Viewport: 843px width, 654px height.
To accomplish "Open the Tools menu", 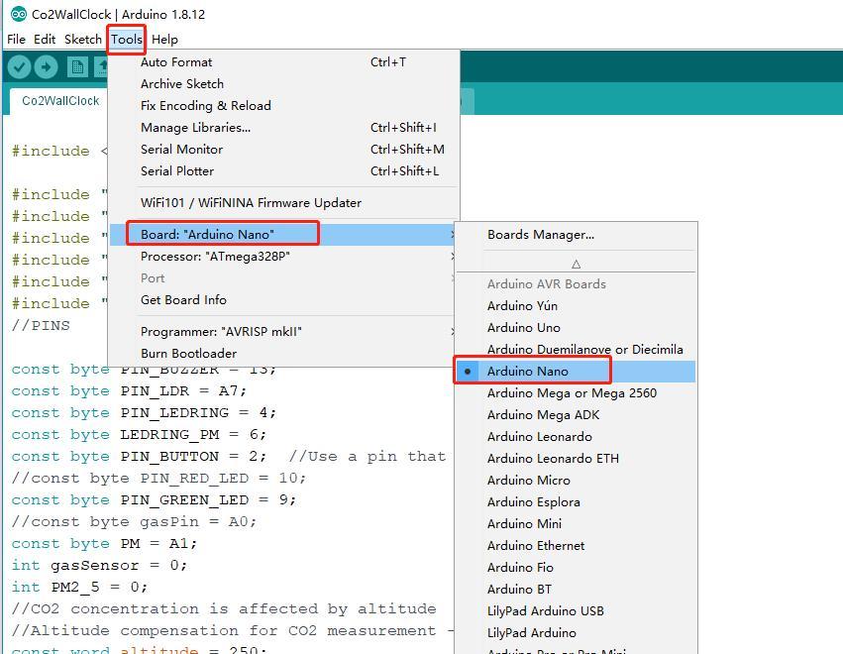I will 127,40.
